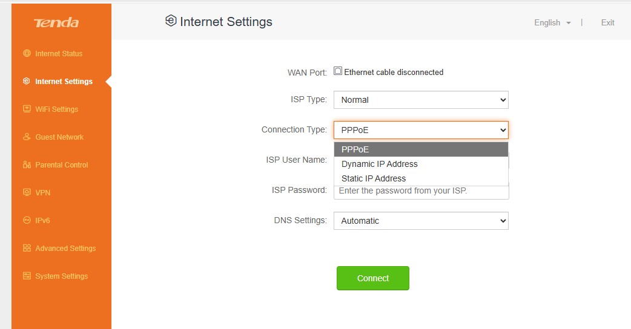Click the Internet Status globe icon
This screenshot has height=329, width=631.
pos(27,53)
